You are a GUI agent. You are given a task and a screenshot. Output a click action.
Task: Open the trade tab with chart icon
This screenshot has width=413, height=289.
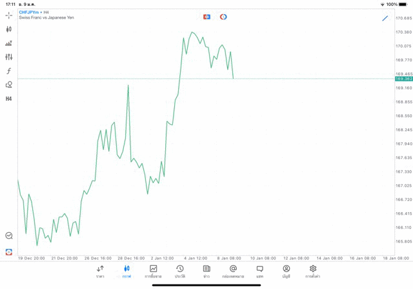point(153,271)
